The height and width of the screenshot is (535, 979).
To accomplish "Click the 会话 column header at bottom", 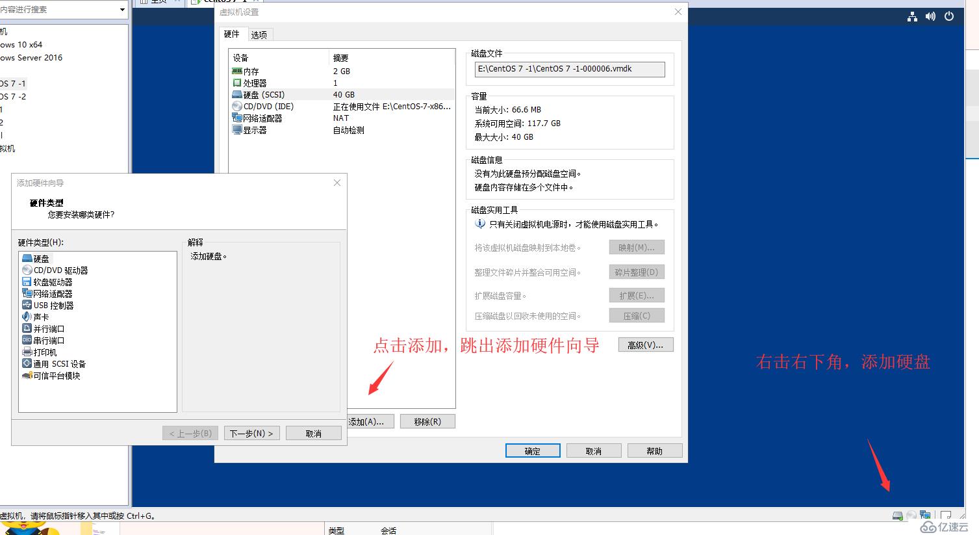I will point(388,530).
